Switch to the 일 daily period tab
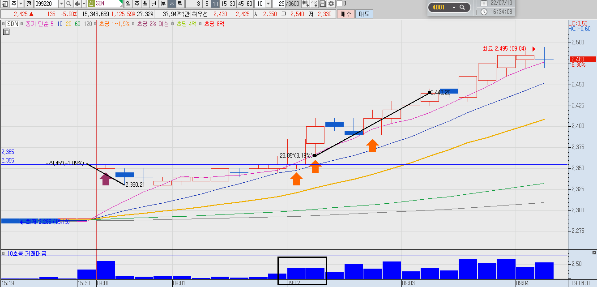 pos(128,4)
